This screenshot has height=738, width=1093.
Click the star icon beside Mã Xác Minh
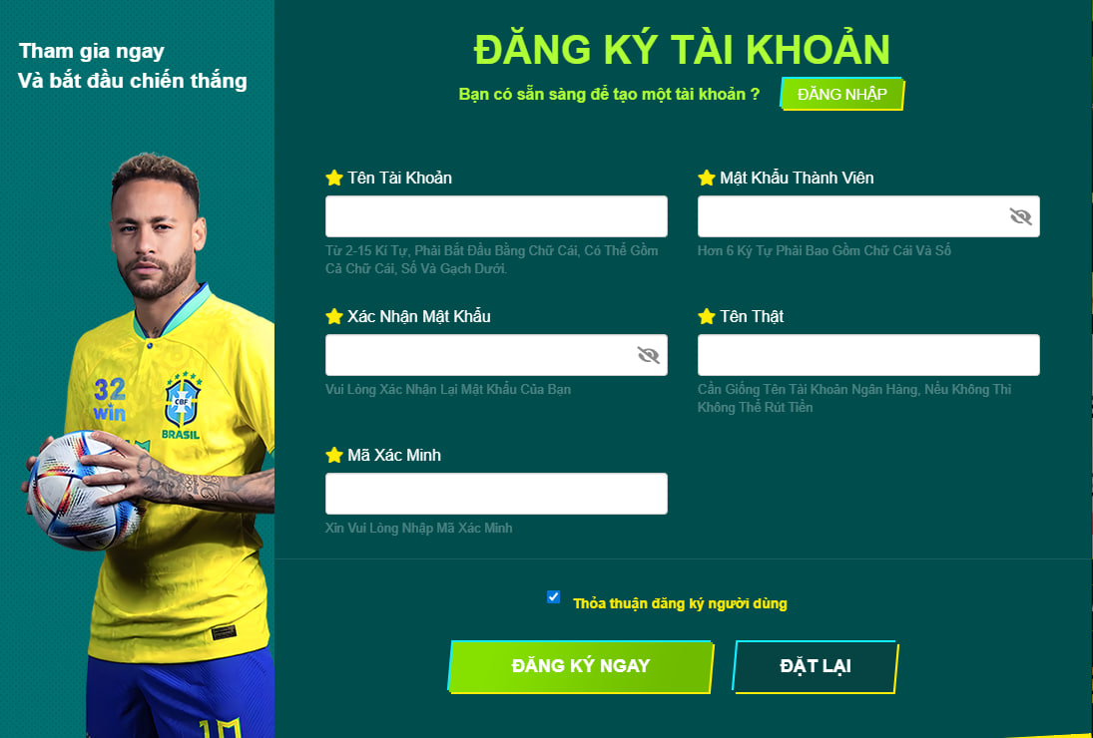(x=334, y=455)
